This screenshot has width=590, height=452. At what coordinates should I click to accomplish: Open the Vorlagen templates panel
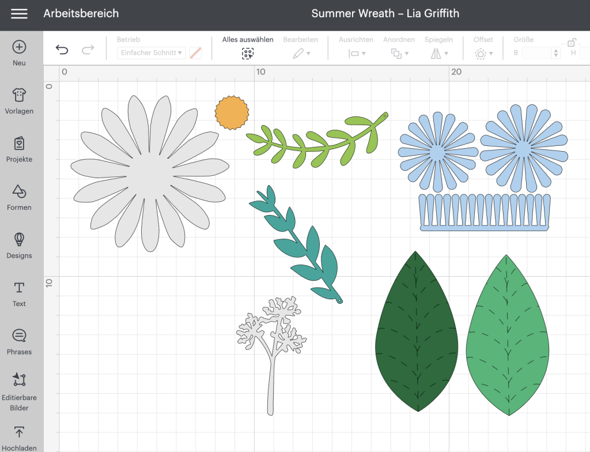pyautogui.click(x=19, y=101)
